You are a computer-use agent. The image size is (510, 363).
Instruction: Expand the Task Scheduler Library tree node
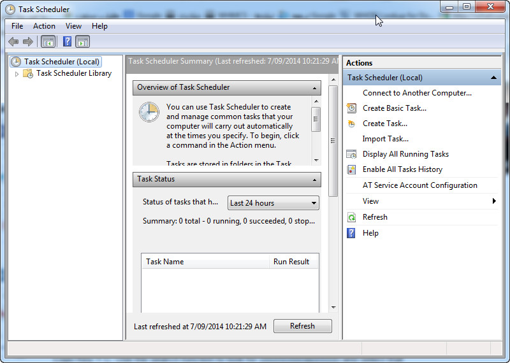17,74
